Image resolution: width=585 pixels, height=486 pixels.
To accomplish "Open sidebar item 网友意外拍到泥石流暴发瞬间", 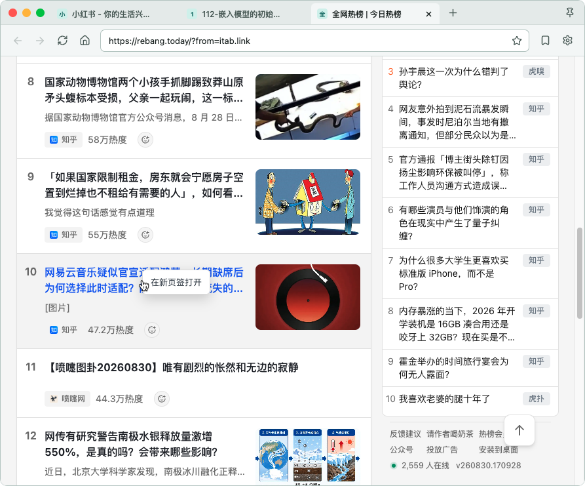I will 457,122.
